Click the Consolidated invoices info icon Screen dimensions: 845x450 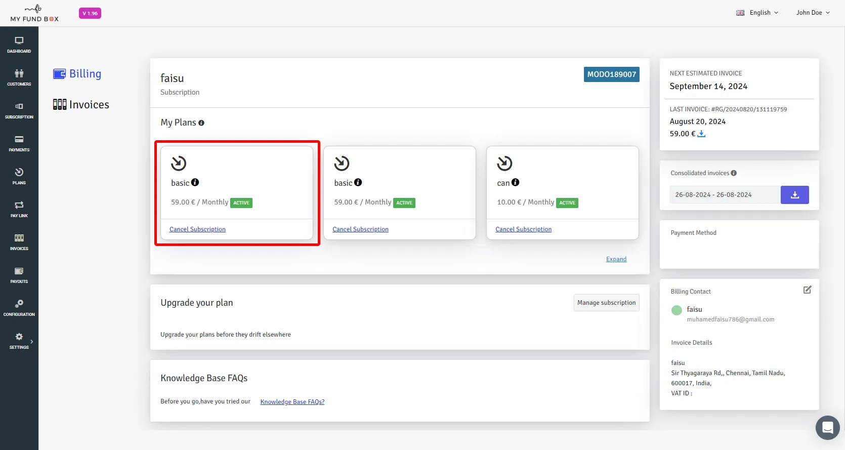tap(734, 173)
